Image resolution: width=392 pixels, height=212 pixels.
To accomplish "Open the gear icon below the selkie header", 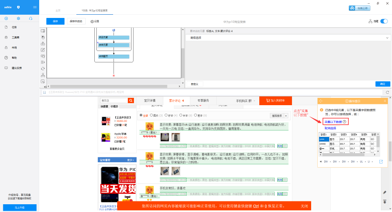I will (x=18, y=18).
